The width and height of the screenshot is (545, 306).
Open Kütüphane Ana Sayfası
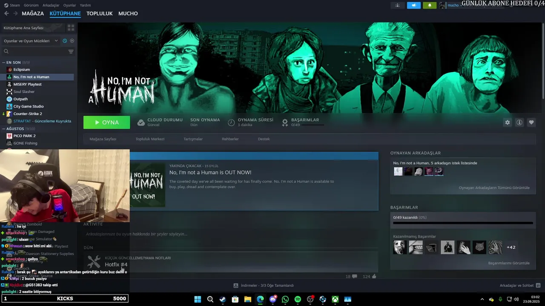23,28
